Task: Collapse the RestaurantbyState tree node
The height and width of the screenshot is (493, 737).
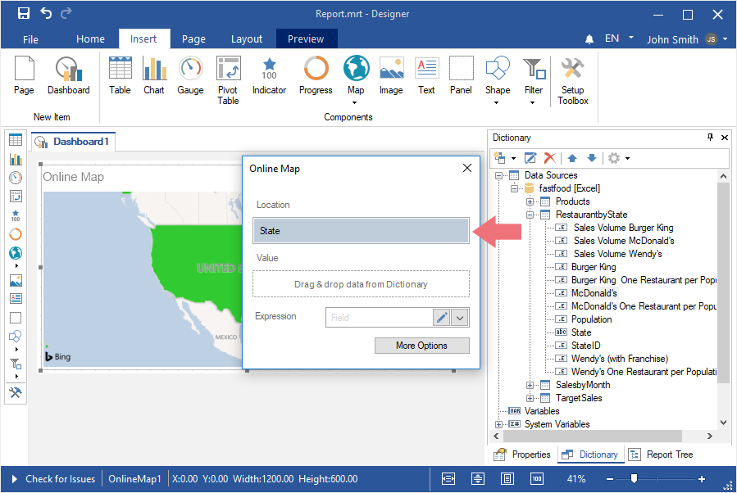Action: (x=530, y=215)
